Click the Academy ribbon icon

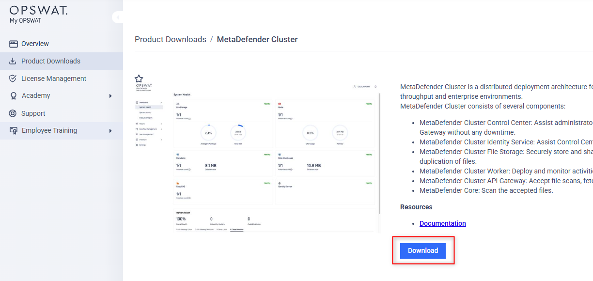13,96
